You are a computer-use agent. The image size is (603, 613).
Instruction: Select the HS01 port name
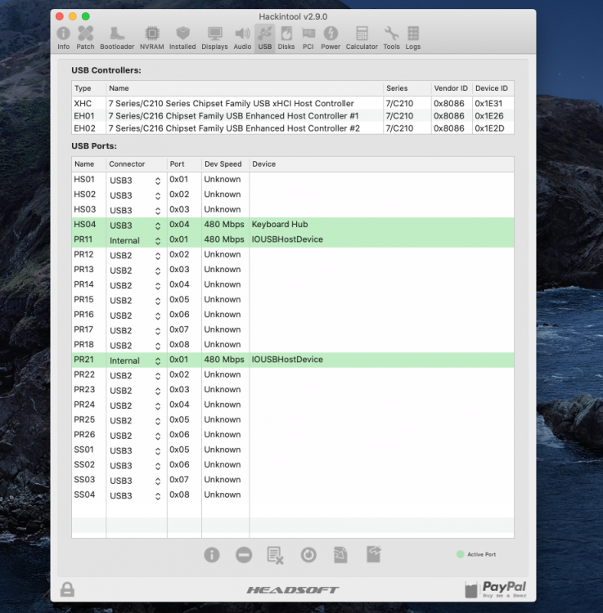pos(84,179)
